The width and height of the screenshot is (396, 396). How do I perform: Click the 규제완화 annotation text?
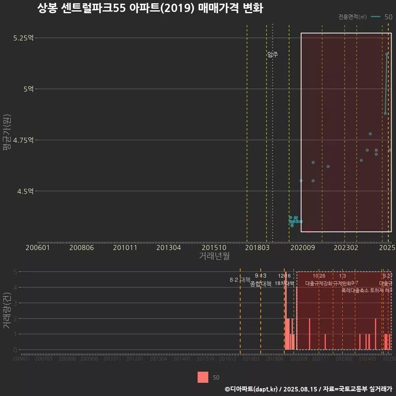coord(342,283)
